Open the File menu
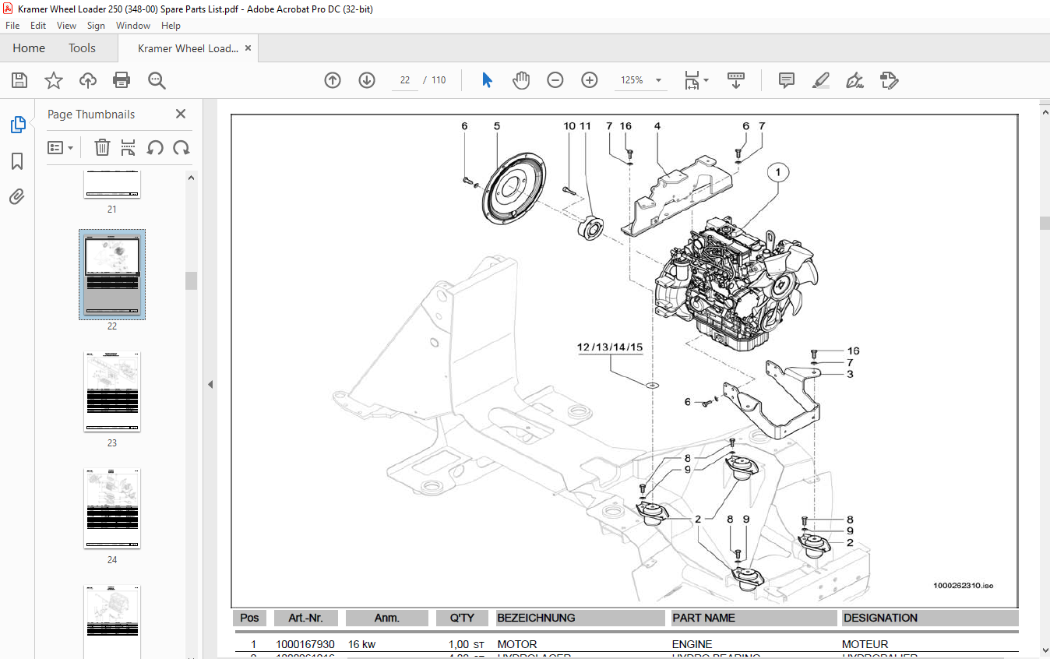 tap(12, 26)
